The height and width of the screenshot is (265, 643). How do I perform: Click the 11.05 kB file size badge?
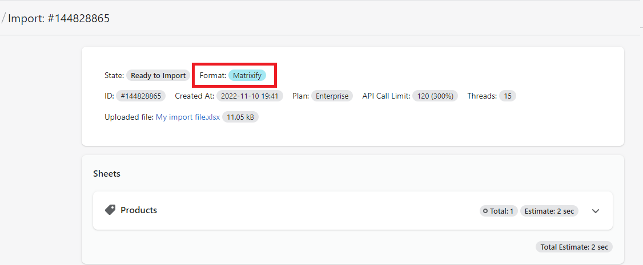click(x=240, y=117)
